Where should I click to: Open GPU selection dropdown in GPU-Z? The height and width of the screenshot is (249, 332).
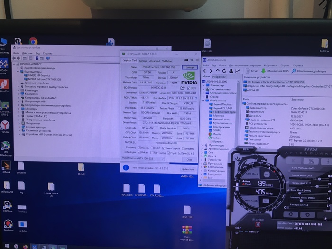(142, 158)
